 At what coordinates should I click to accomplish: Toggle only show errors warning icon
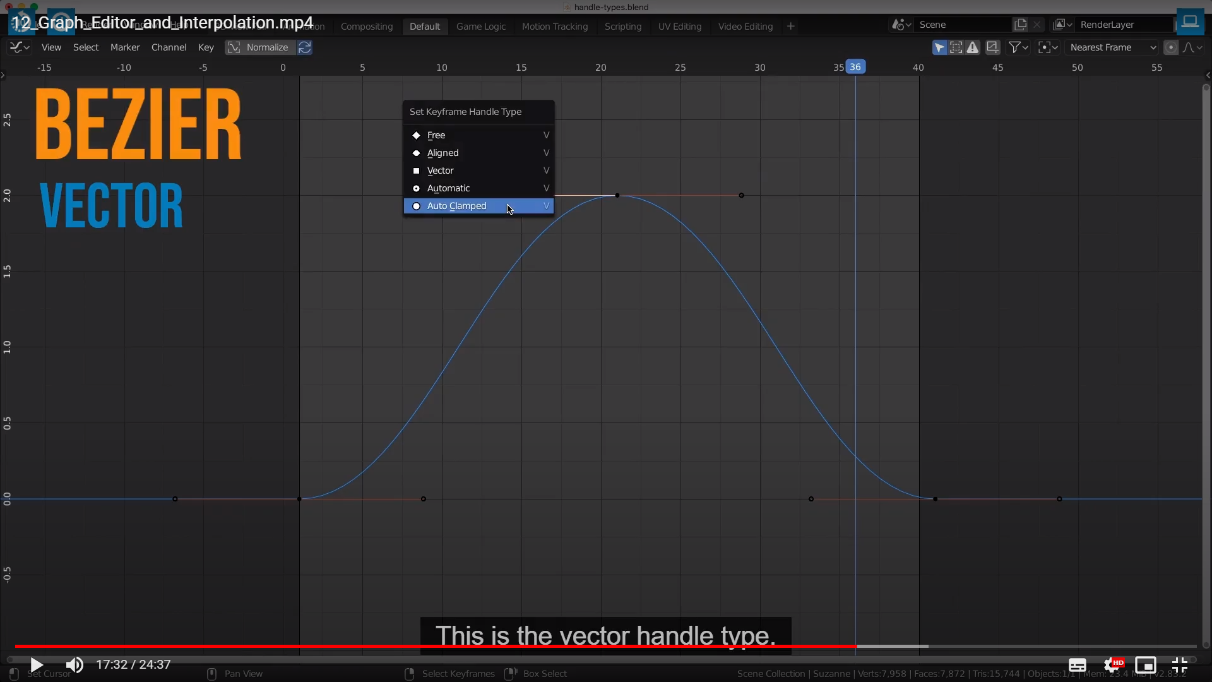973,47
